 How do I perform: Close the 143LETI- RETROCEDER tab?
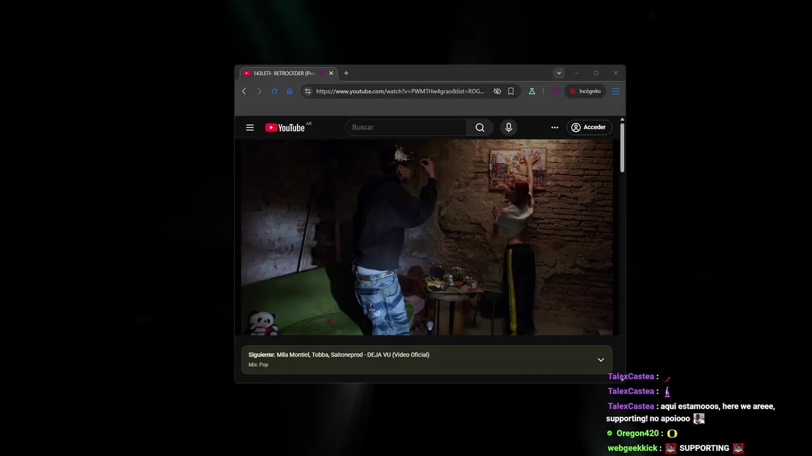tap(331, 73)
